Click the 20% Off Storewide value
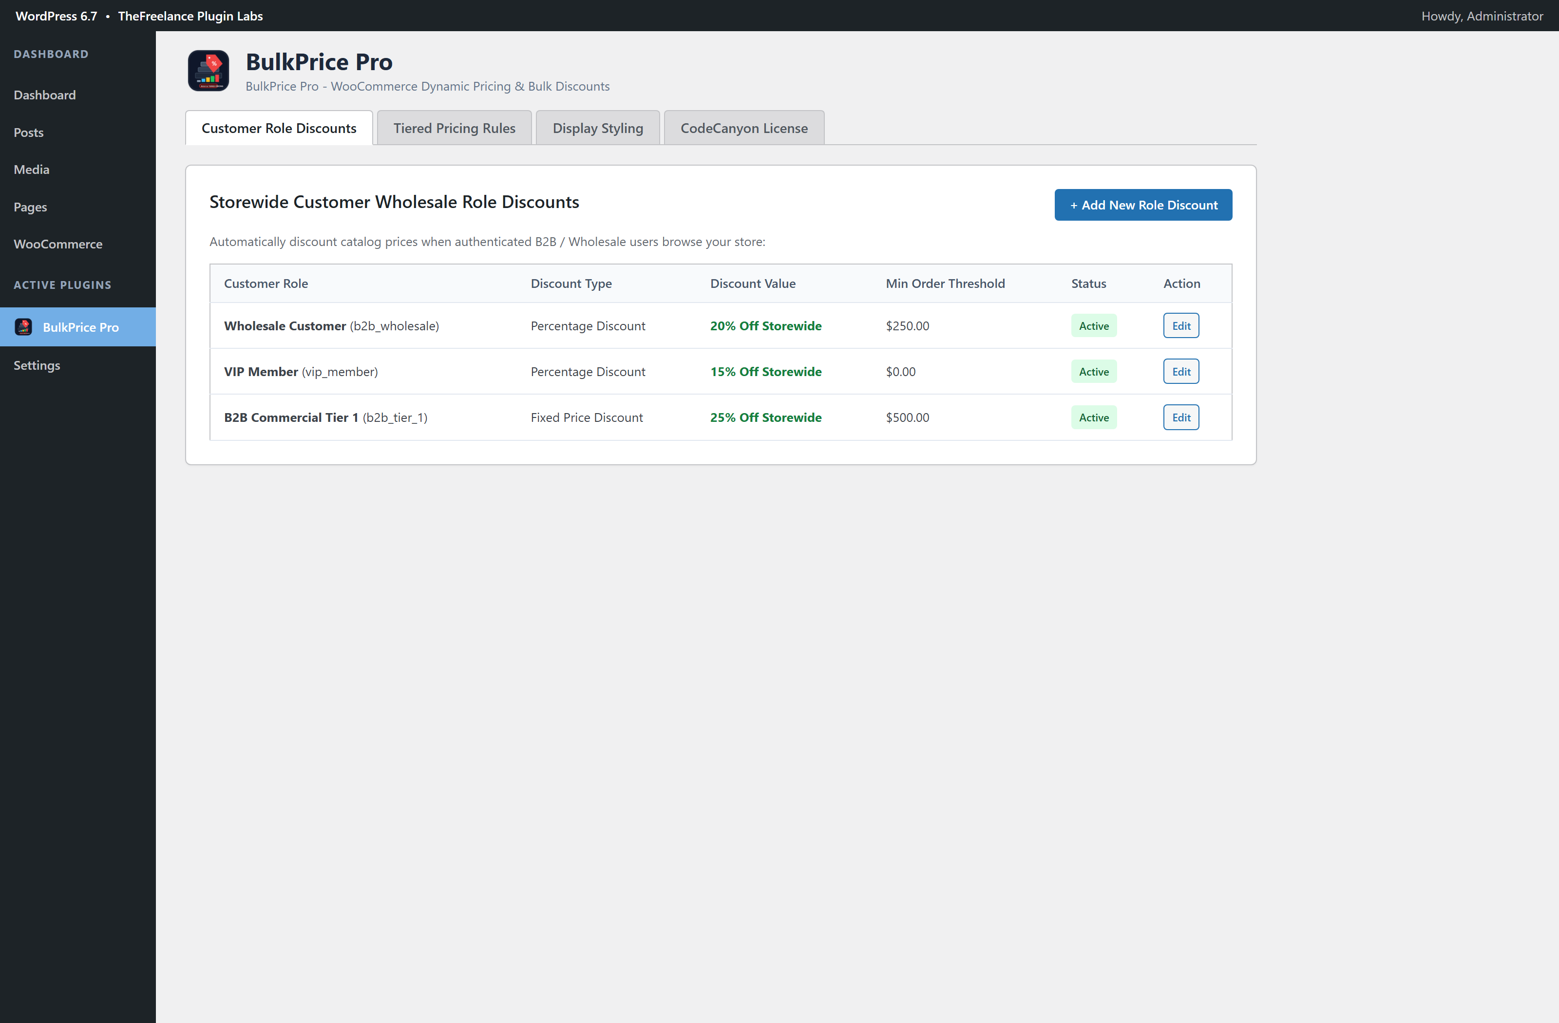The image size is (1559, 1023). pos(766,325)
